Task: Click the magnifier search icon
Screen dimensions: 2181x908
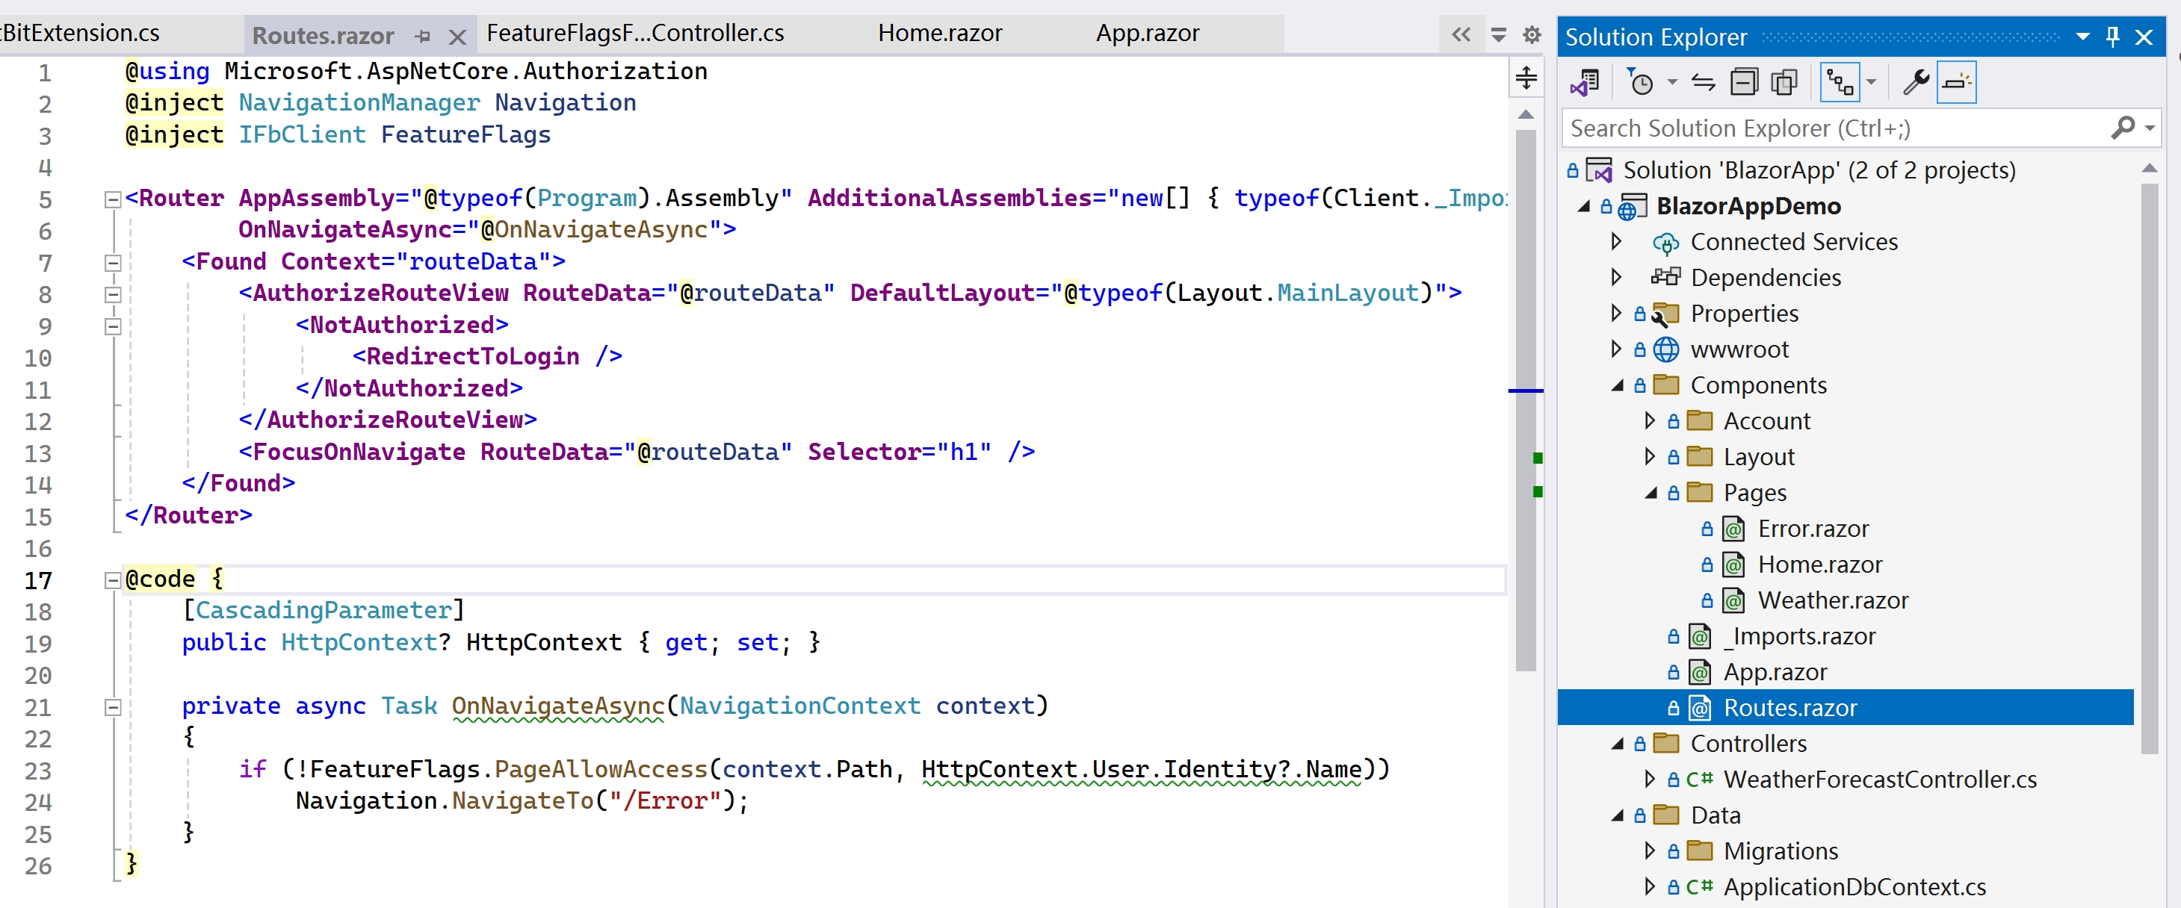Action: (2122, 128)
